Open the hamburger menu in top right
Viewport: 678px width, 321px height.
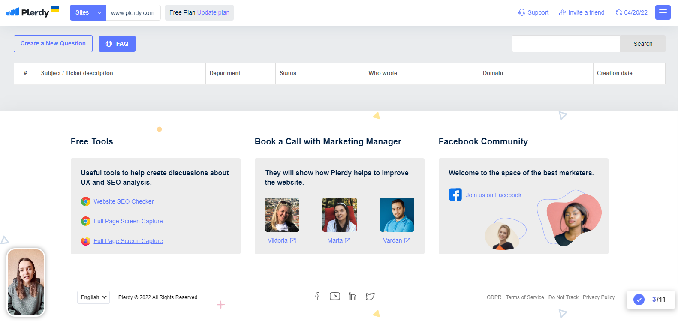point(663,12)
